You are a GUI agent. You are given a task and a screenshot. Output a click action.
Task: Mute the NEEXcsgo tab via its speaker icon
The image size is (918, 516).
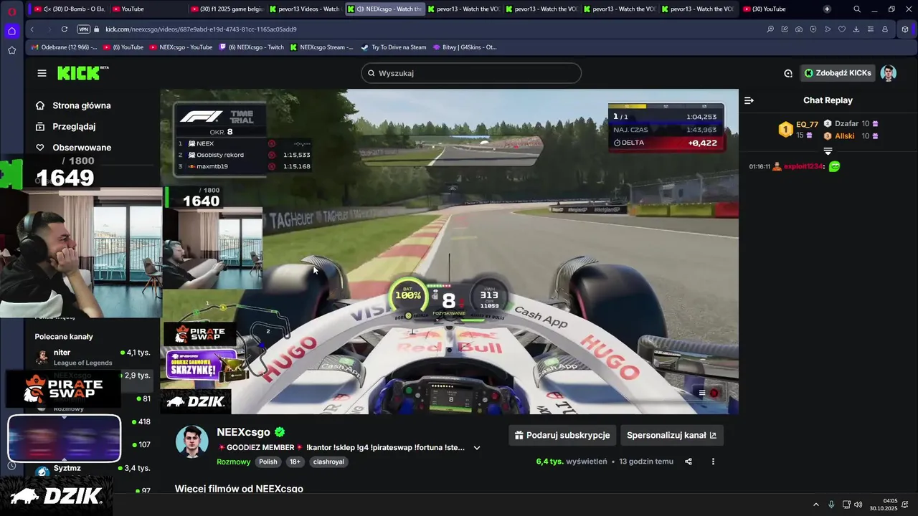click(359, 9)
